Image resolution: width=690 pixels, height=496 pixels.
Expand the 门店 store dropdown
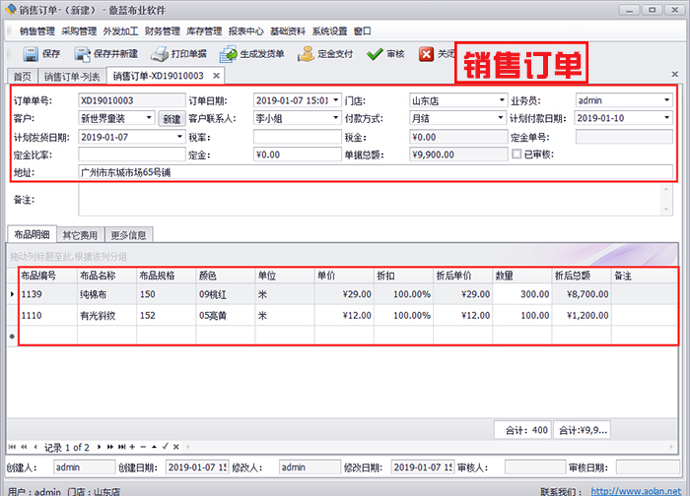coord(502,99)
